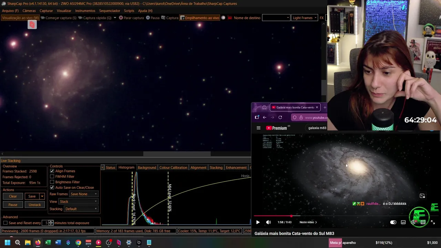
Task: Reload the Firefox page
Action: click(280, 117)
